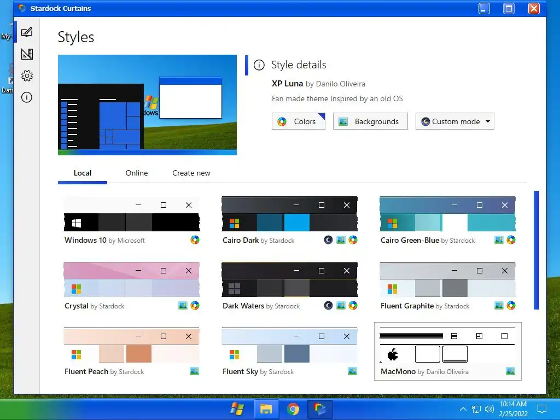Open the notification center in the taskbar
This screenshot has height=420, width=560.
coord(542,409)
